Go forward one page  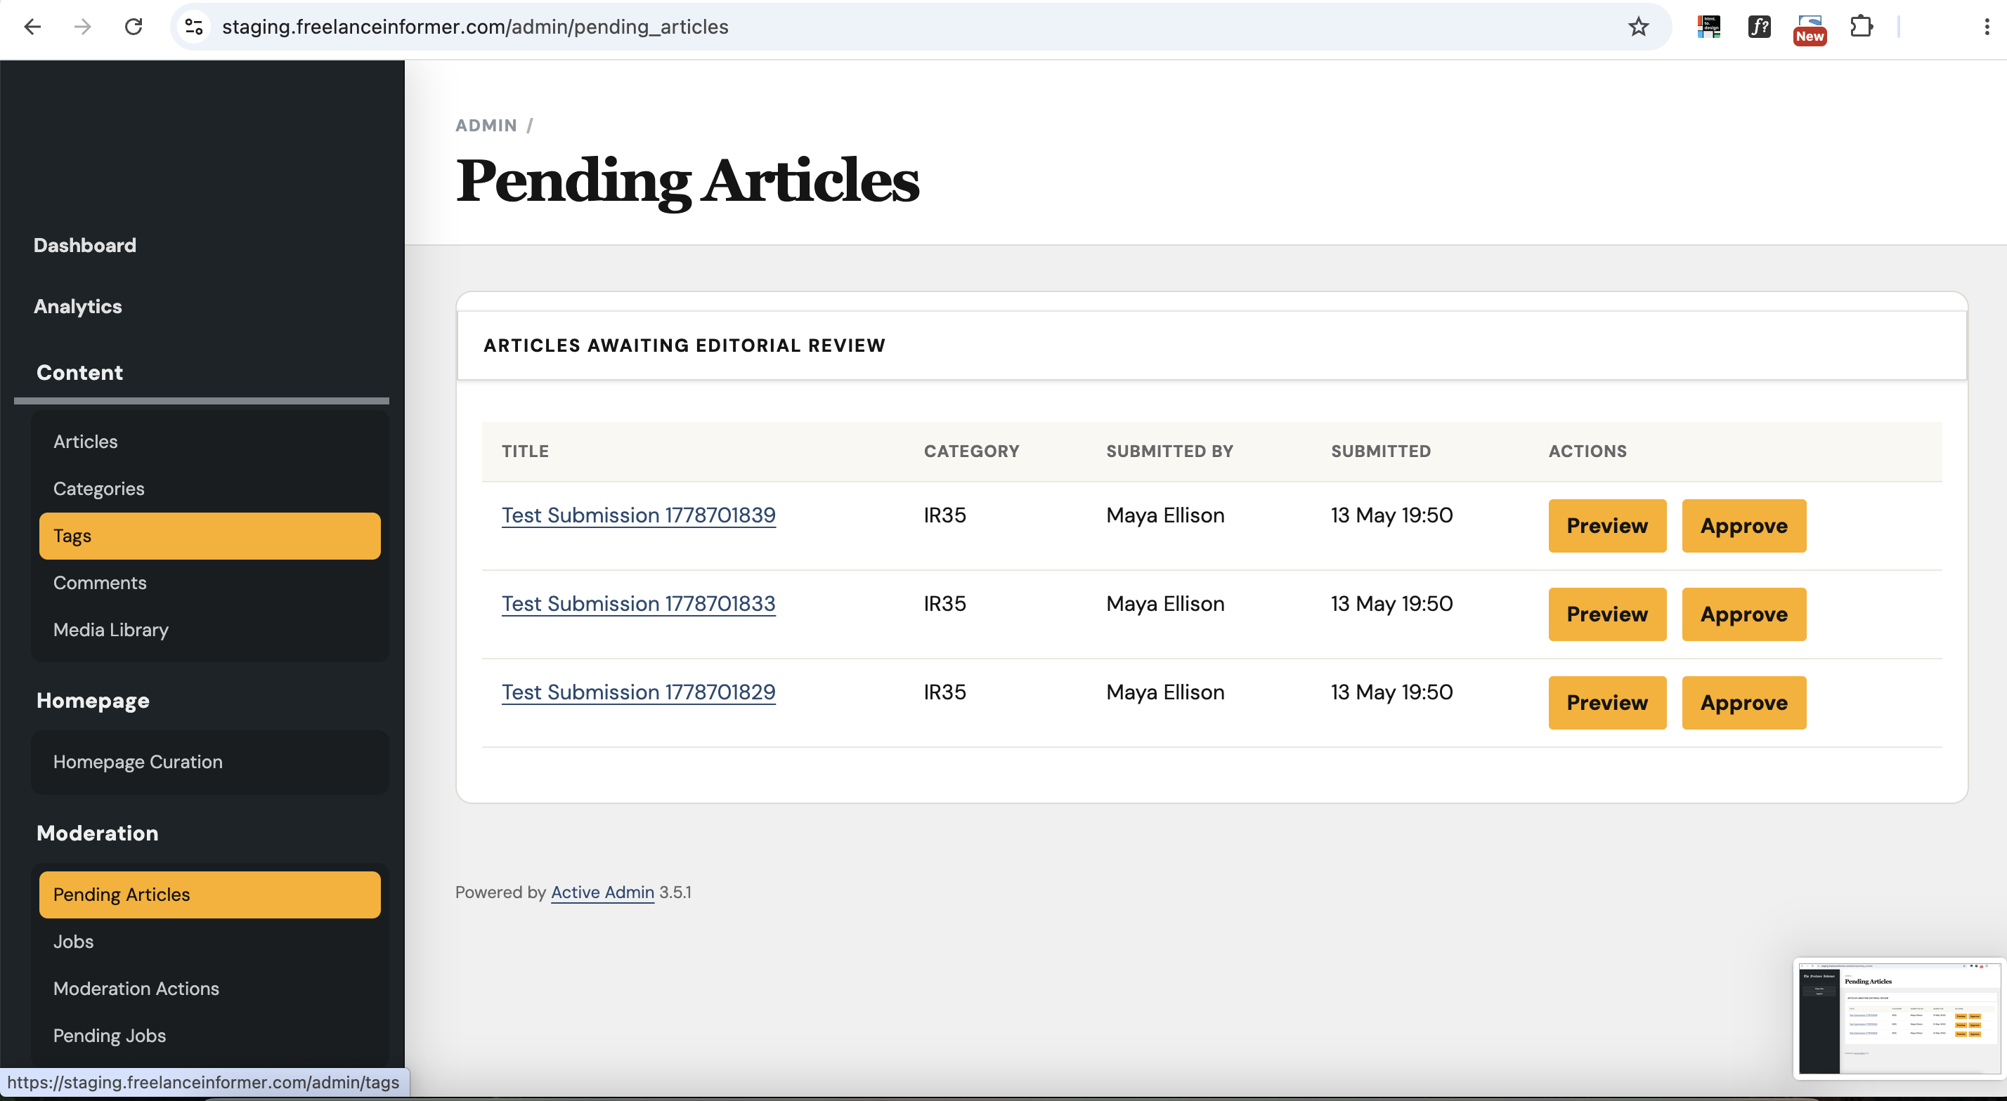[x=82, y=27]
